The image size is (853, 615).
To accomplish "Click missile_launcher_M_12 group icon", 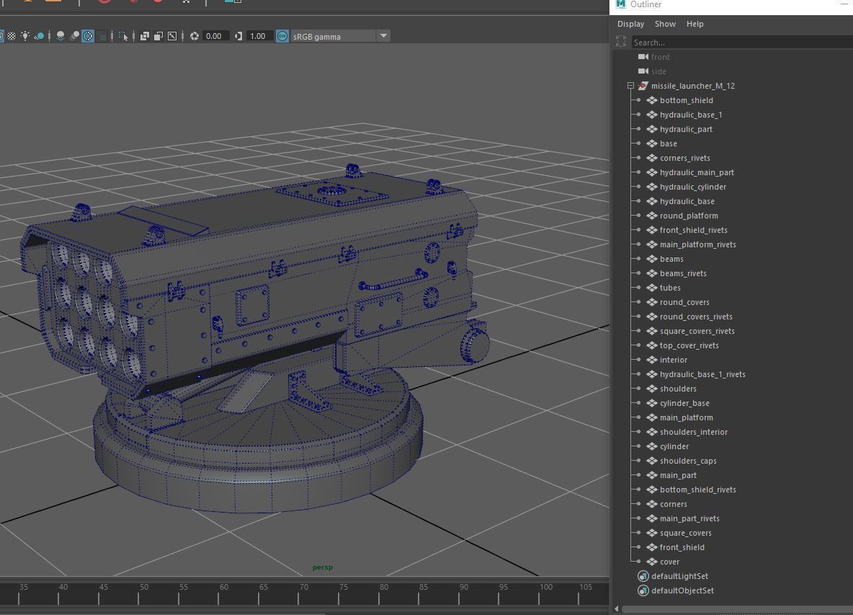I will (643, 86).
